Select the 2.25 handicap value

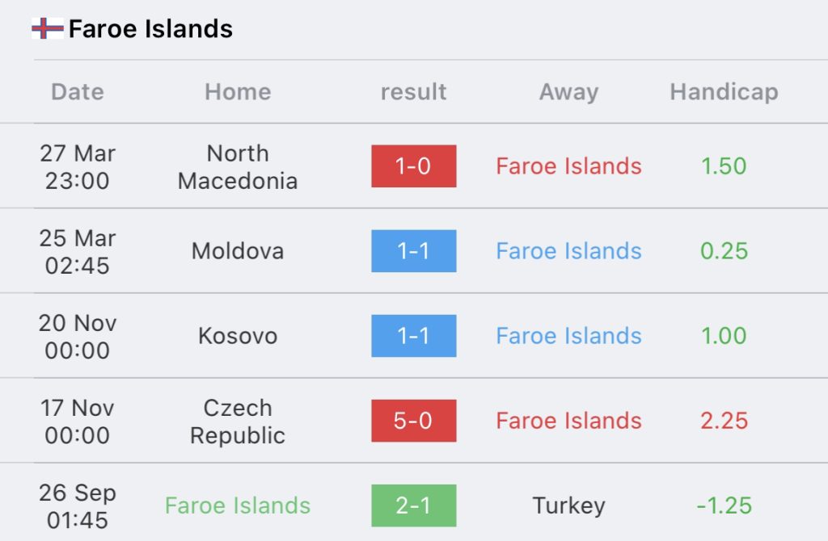pos(724,421)
